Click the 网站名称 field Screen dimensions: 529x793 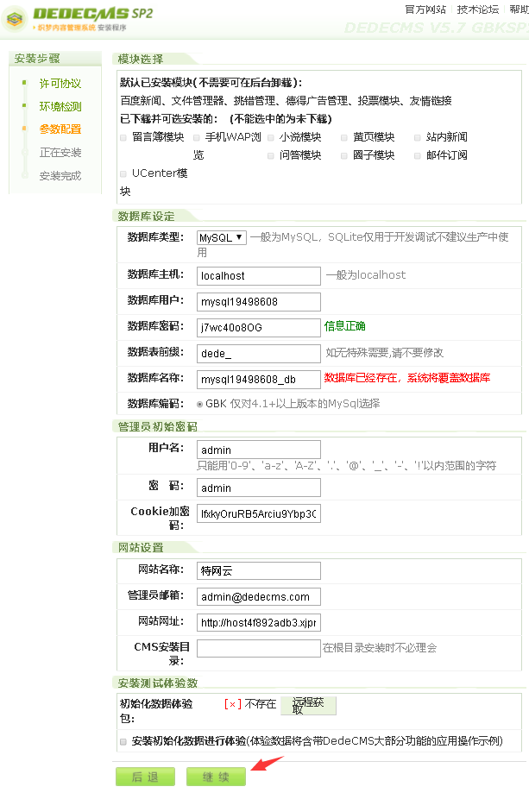coord(258,570)
